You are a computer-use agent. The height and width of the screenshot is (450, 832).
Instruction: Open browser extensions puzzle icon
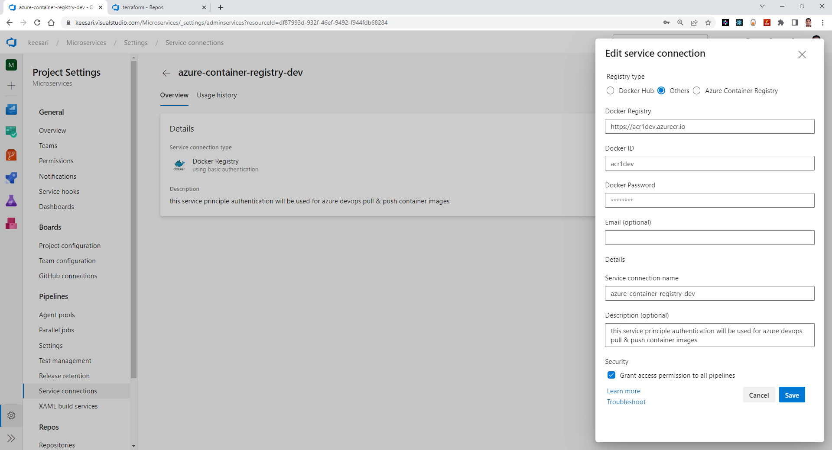tap(781, 22)
